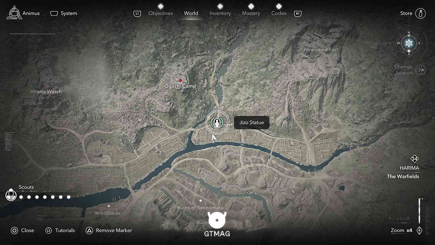The width and height of the screenshot is (435, 245).
Task: Open the Codex tab
Action: 279,13
